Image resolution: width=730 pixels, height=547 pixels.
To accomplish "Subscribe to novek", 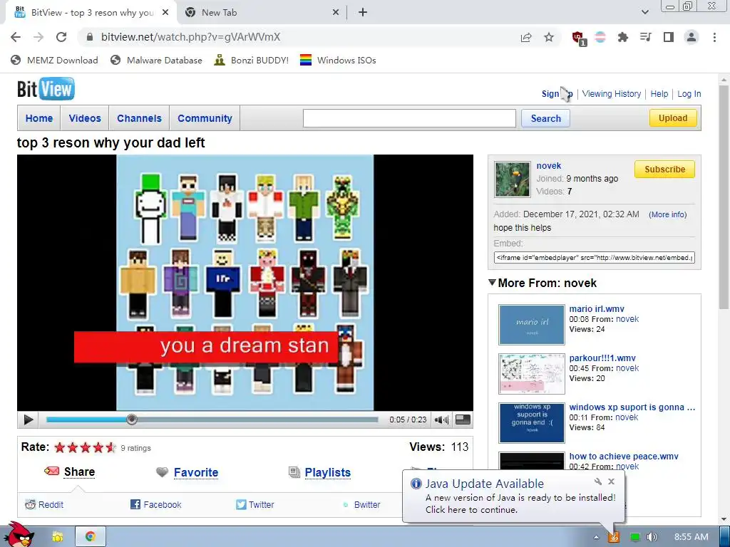I will 664,170.
